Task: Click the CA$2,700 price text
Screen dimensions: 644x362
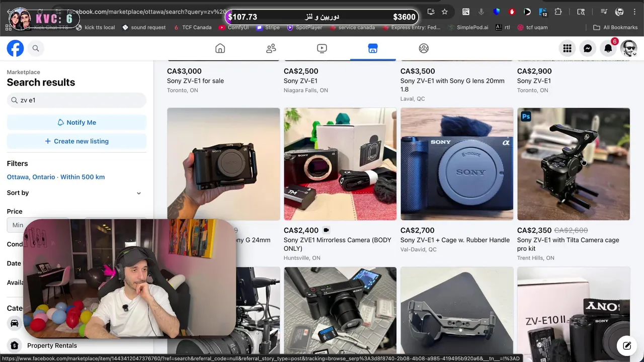Action: 417,230
